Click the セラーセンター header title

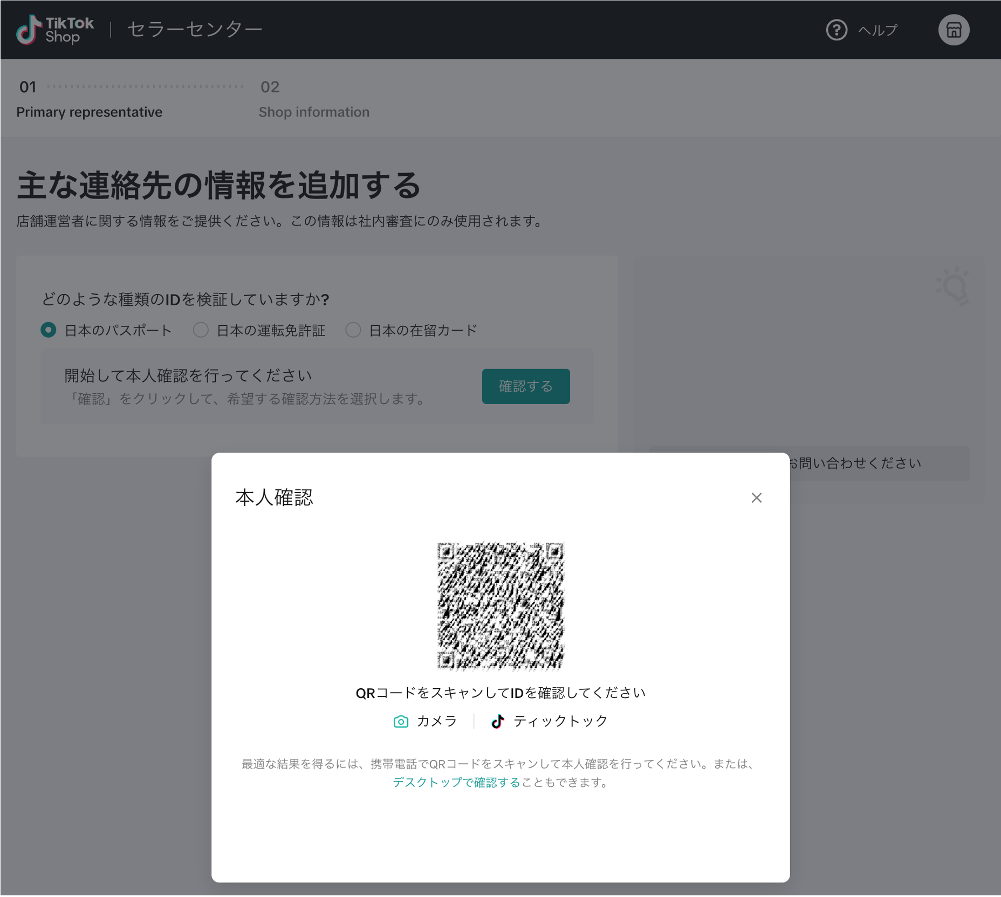point(195,29)
